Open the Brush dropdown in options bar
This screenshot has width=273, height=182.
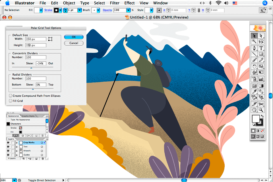point(98,10)
